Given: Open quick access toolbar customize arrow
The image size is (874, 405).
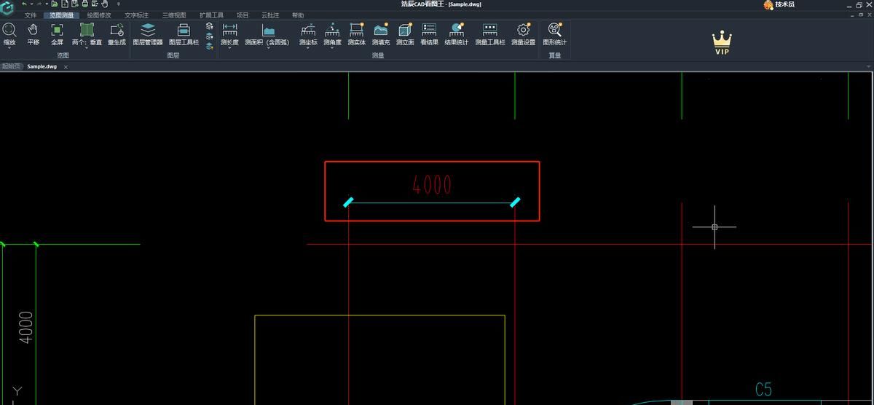Looking at the screenshot, I should point(119,4).
